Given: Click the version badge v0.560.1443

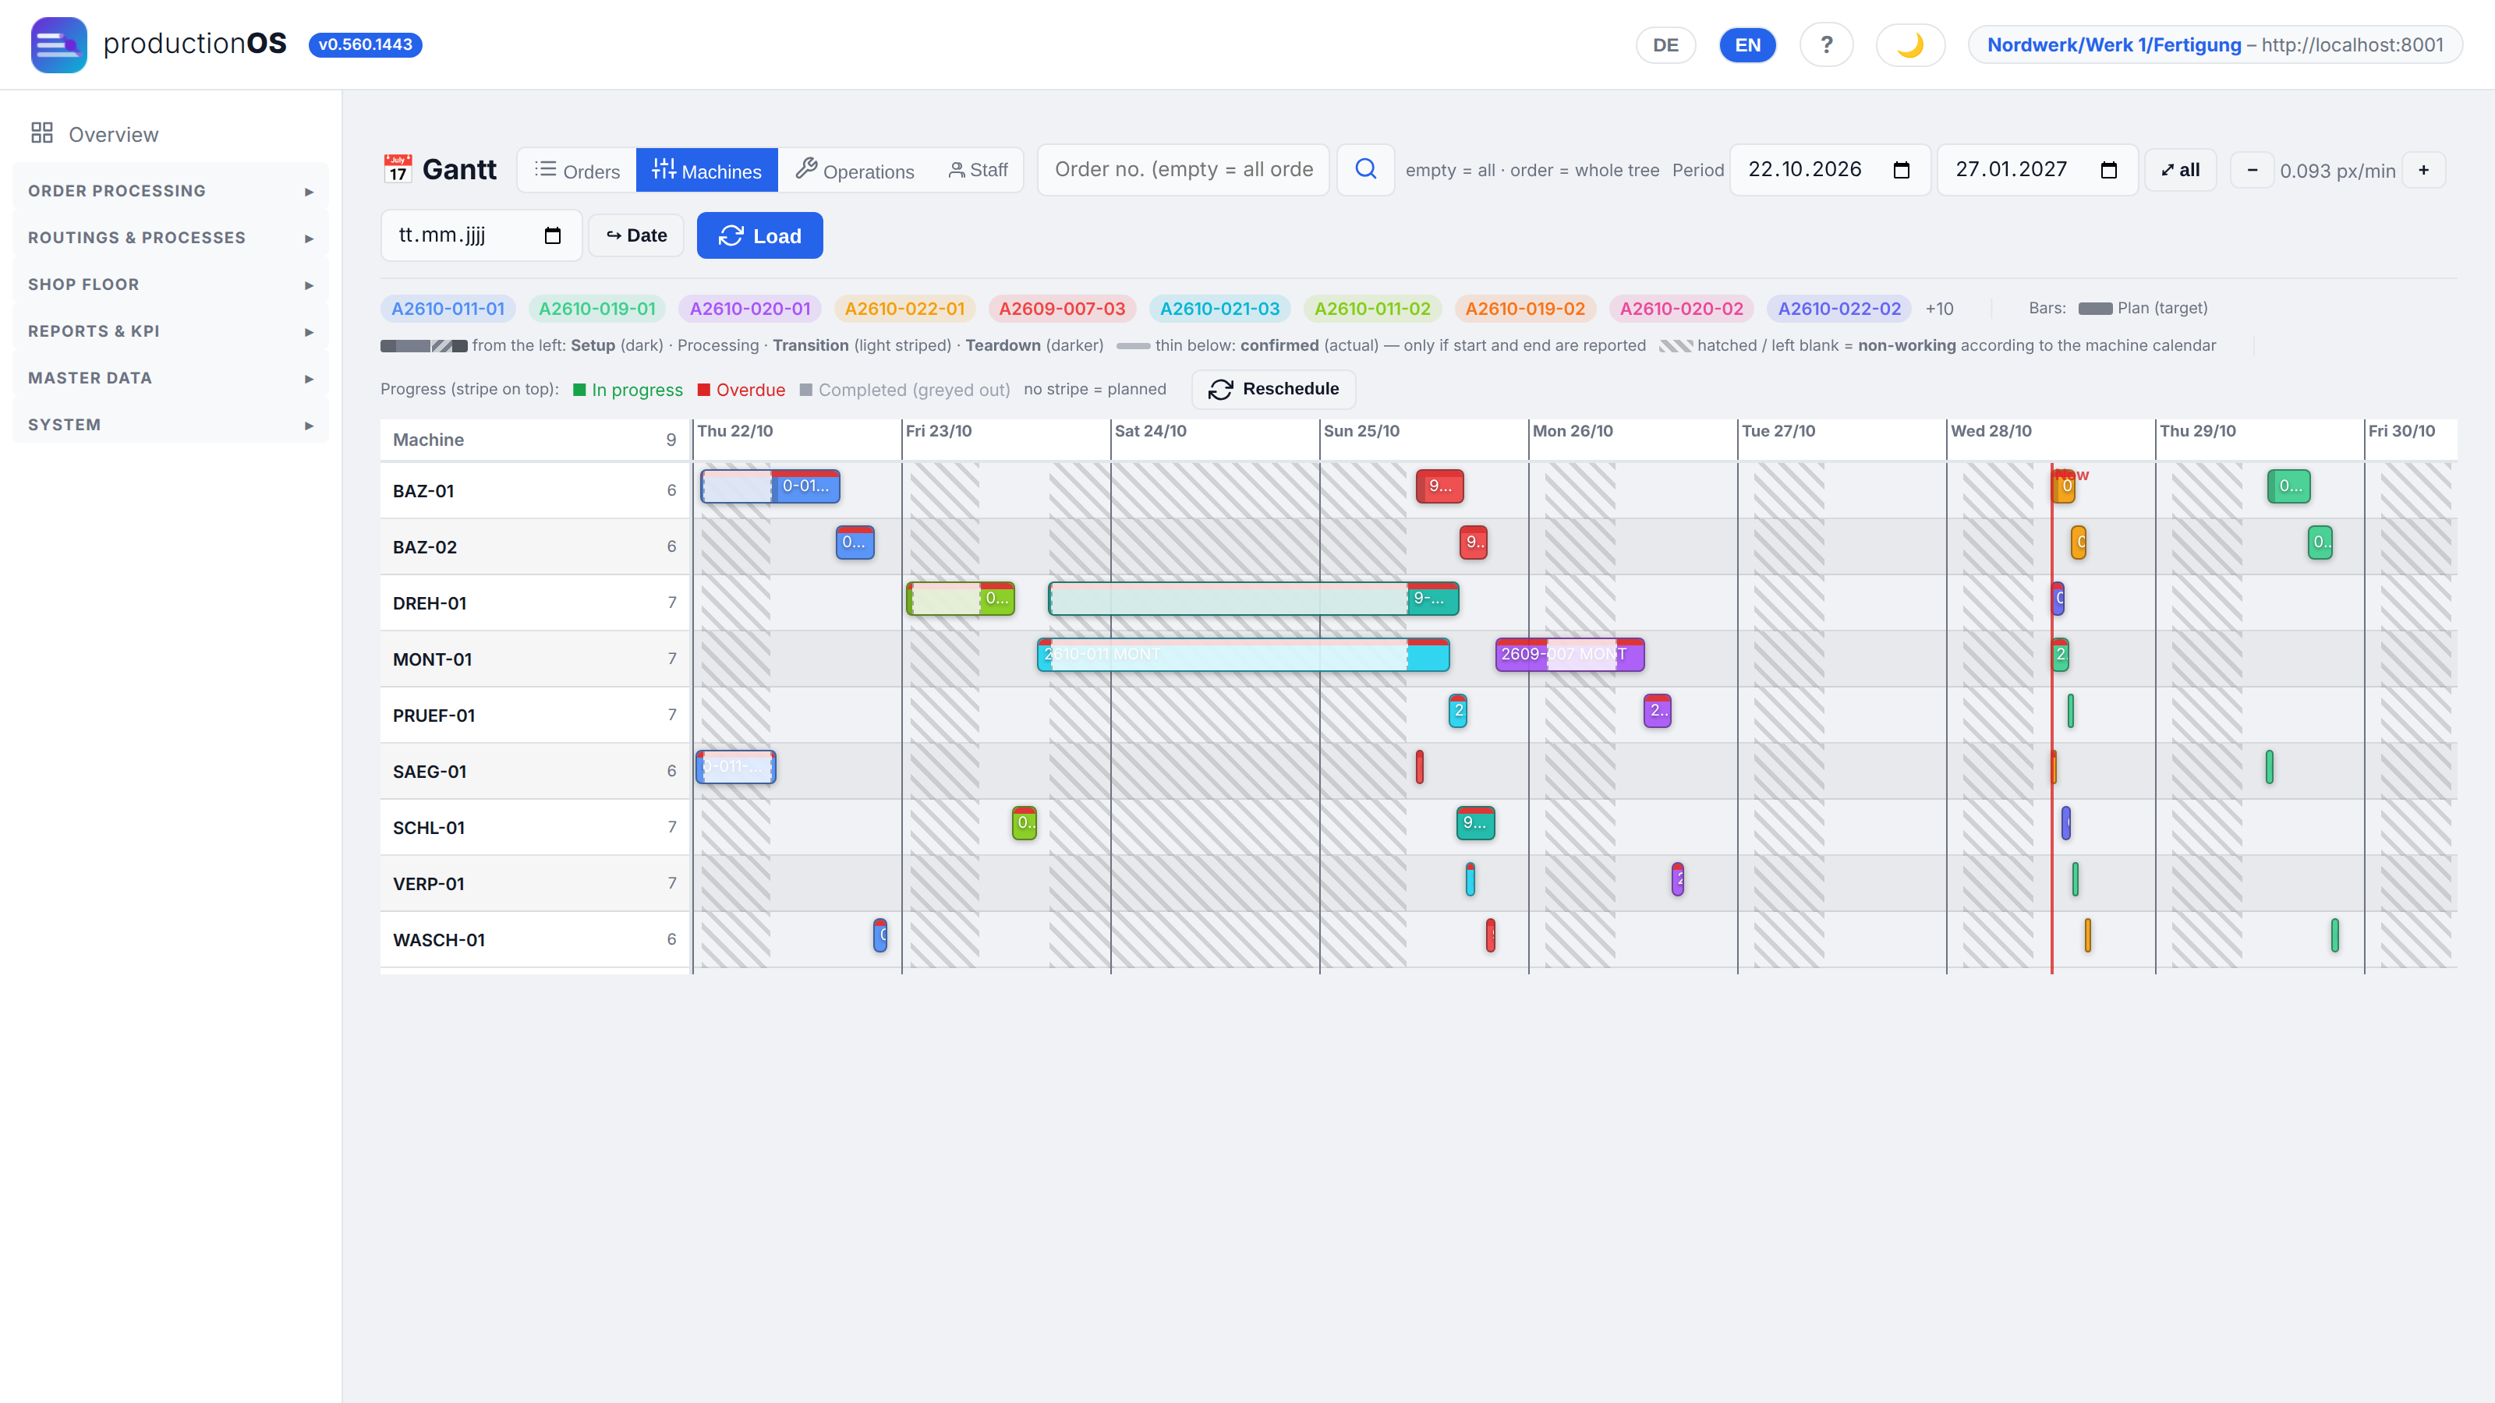Looking at the screenshot, I should click(x=365, y=44).
